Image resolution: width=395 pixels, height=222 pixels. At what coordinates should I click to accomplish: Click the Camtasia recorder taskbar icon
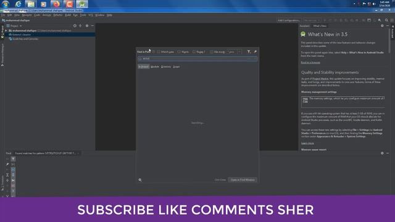69,4
